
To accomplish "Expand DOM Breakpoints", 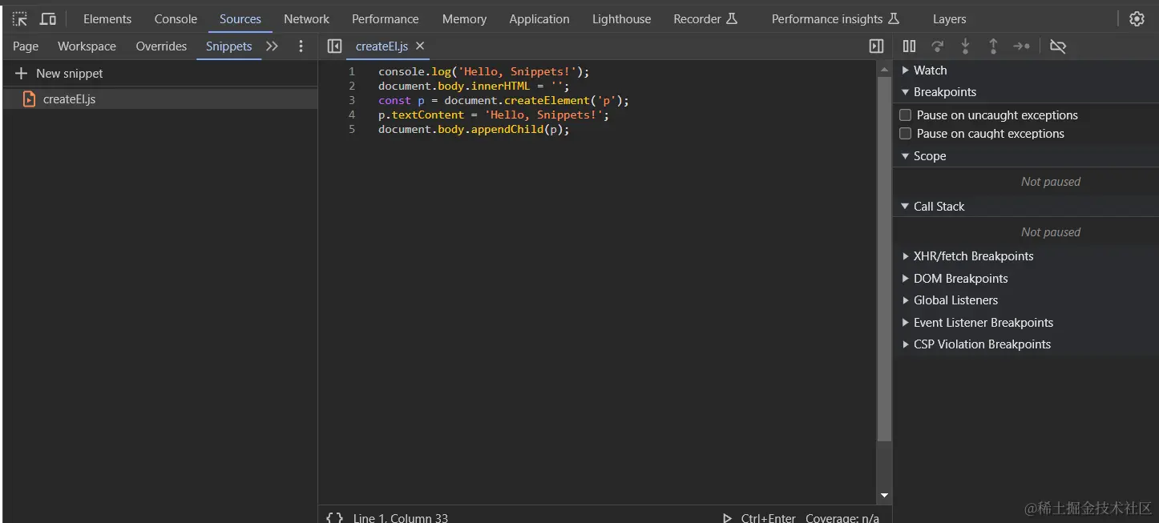I will pyautogui.click(x=906, y=279).
